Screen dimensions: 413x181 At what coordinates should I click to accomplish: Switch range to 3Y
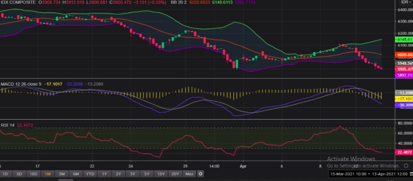click(x=133, y=174)
